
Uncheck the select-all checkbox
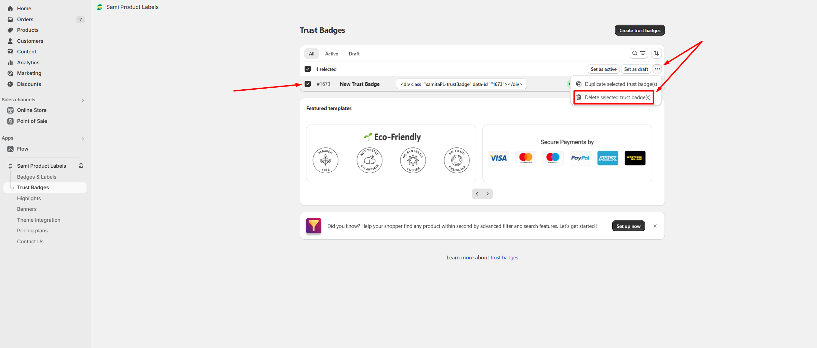308,69
